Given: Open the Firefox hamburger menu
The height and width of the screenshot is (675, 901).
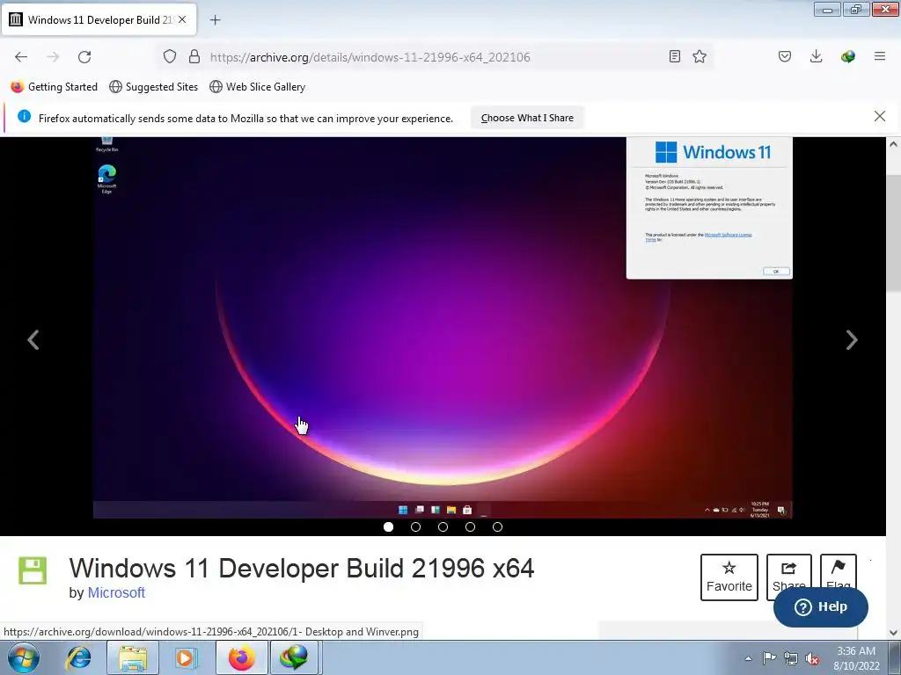Looking at the screenshot, I should coord(880,56).
